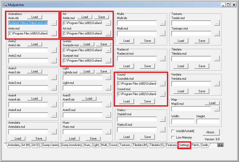239x162 pixels.
Task: Click the browse button next to Anim.idx
Action: (x=54, y=23)
